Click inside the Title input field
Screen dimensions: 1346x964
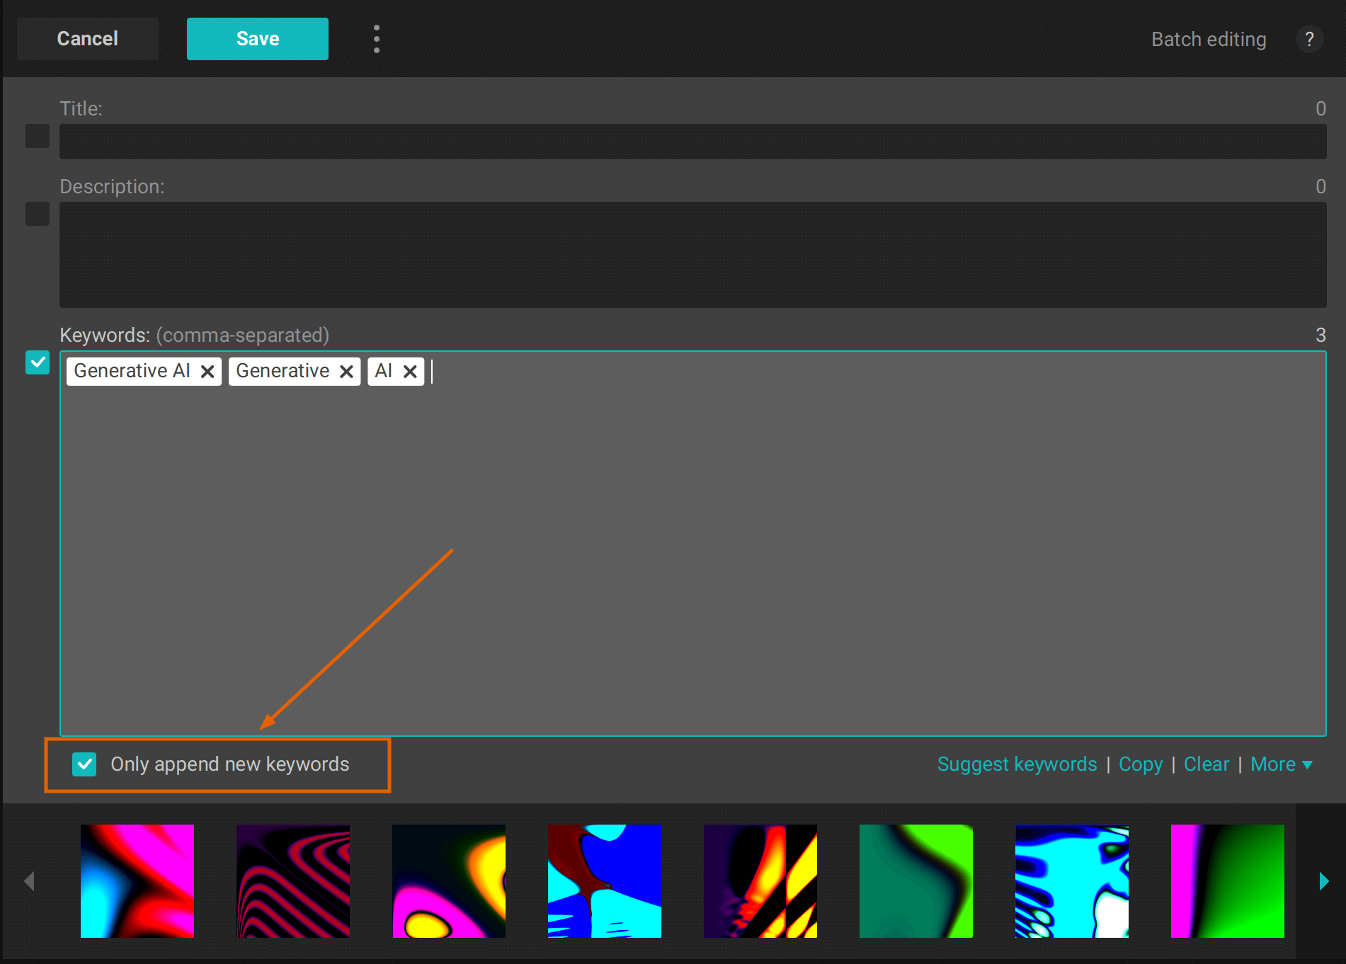click(x=692, y=142)
